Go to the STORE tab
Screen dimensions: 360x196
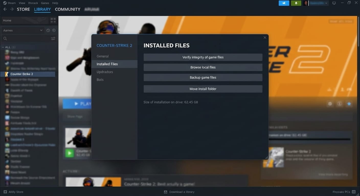click(x=23, y=9)
